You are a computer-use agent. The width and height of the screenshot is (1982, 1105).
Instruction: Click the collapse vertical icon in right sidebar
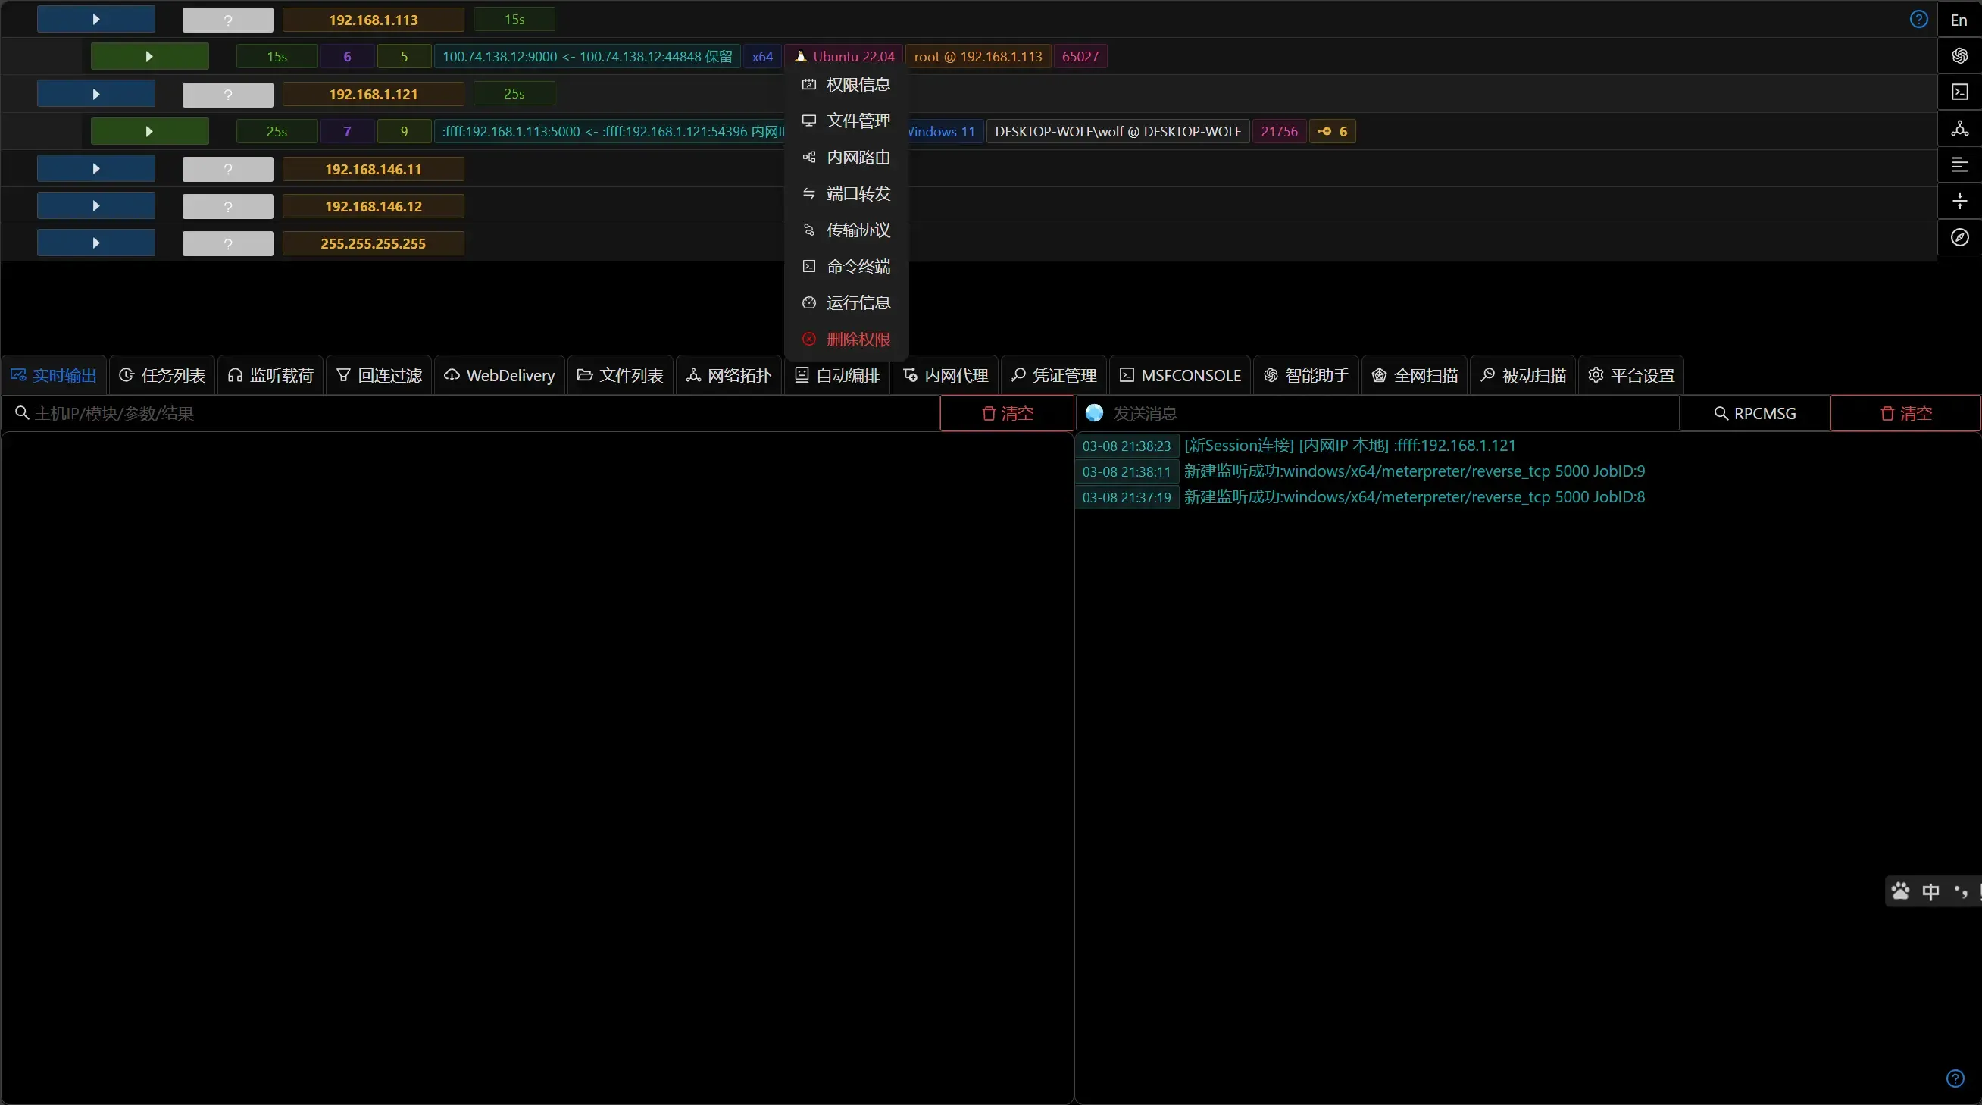pos(1959,201)
